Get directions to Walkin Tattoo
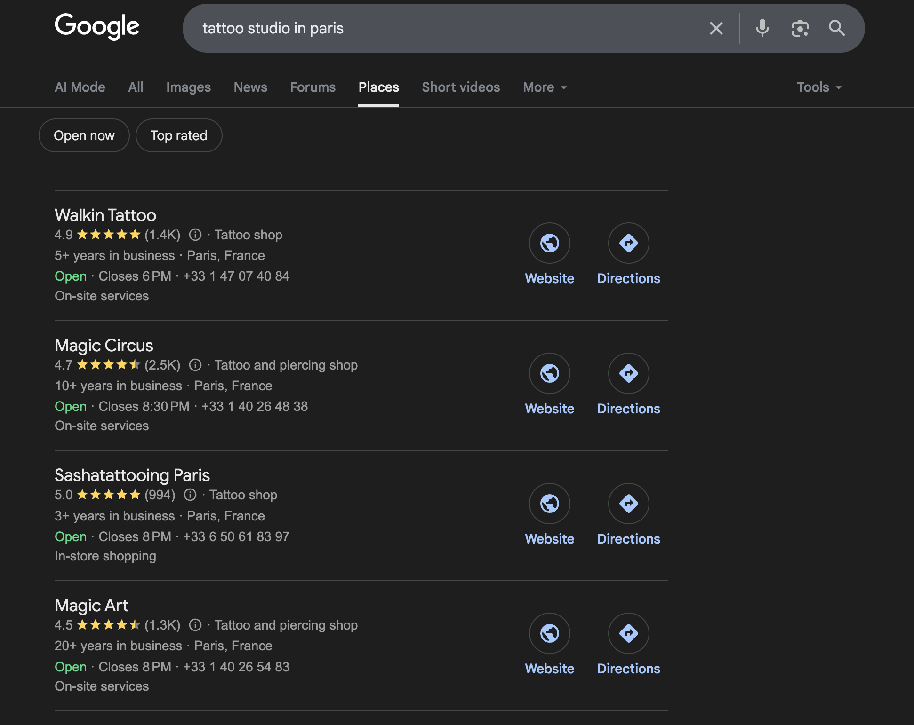The image size is (914, 725). tap(628, 243)
